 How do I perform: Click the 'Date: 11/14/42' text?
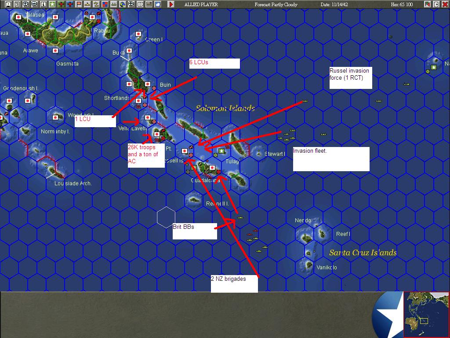tap(334, 4)
